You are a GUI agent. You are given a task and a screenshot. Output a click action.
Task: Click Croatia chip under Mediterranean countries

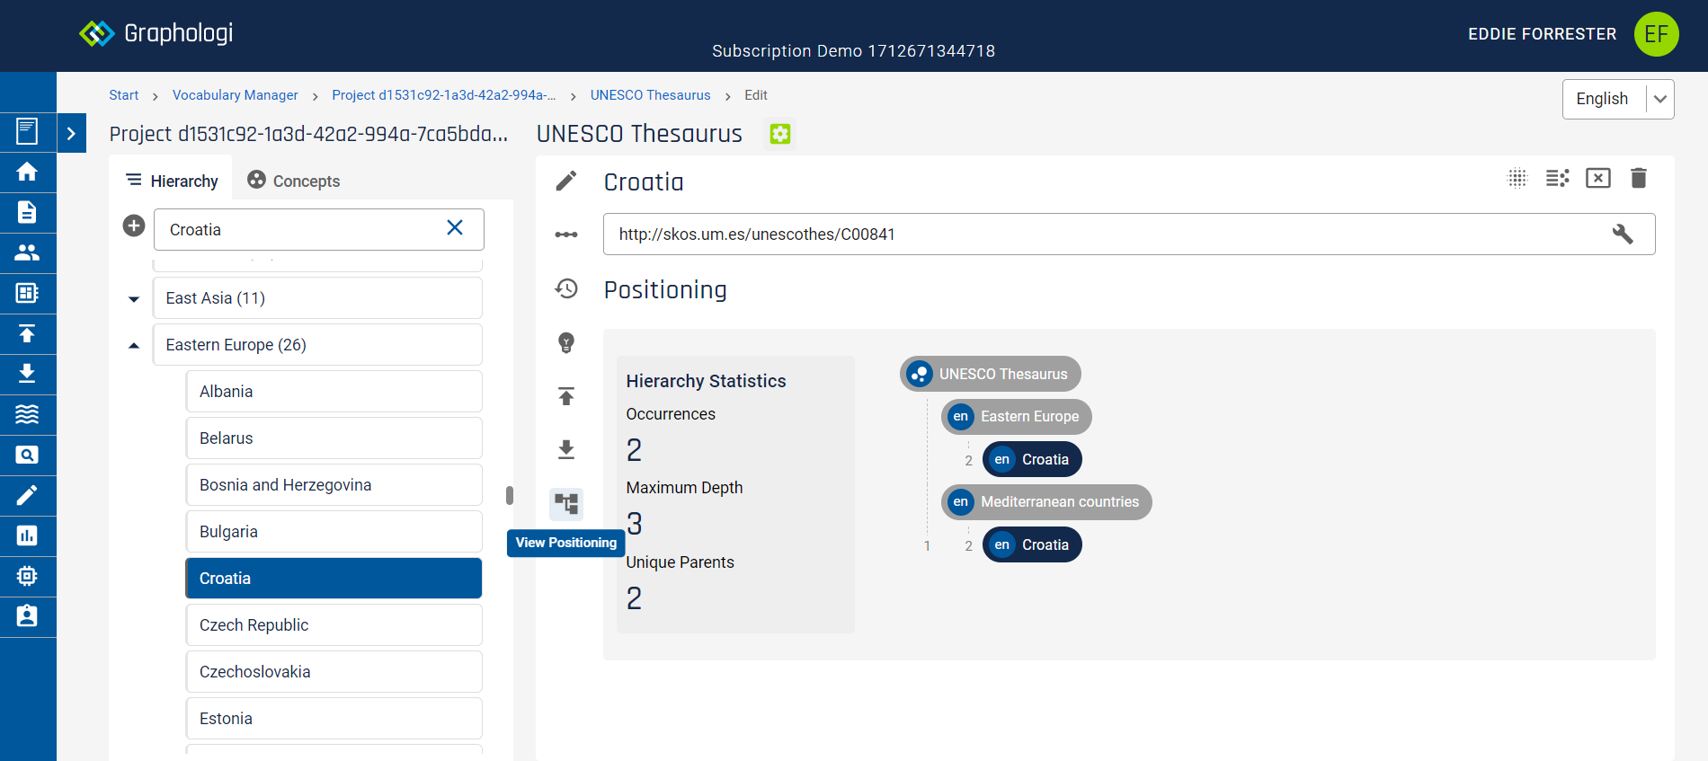click(x=1032, y=544)
